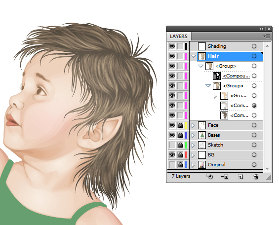Click Delete Selection trash icon
This screenshot has height=225, width=279.
256,177
